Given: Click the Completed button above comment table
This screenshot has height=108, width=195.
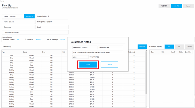Looking at the screenshot, I should pos(189,47).
